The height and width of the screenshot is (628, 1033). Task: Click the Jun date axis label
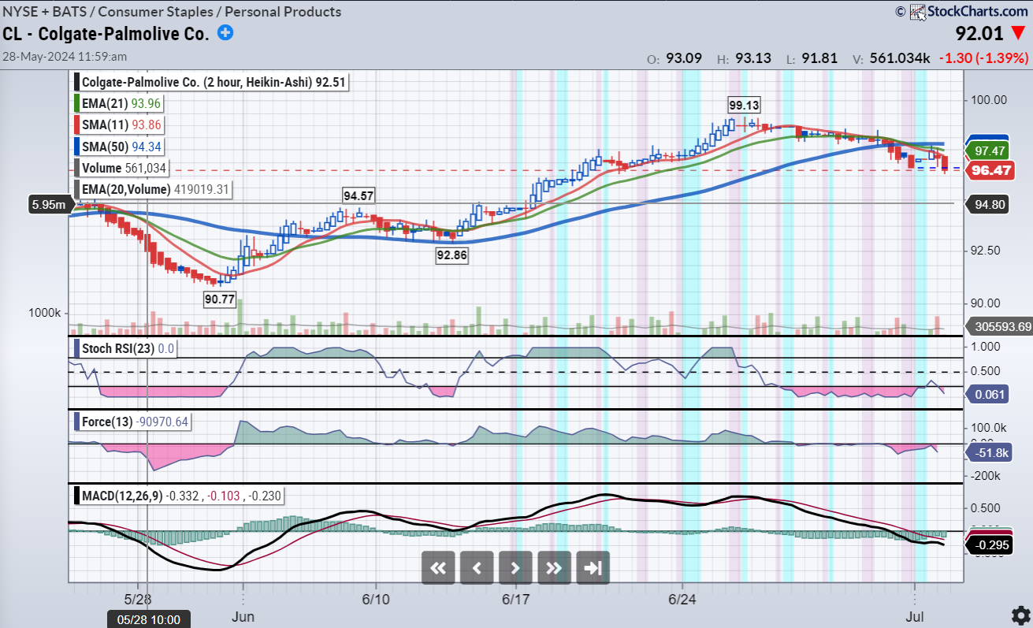[x=243, y=617]
